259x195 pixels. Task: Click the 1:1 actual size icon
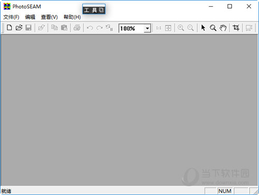pos(159,28)
